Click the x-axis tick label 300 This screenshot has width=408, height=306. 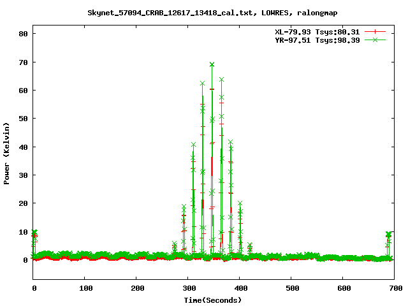(x=189, y=288)
